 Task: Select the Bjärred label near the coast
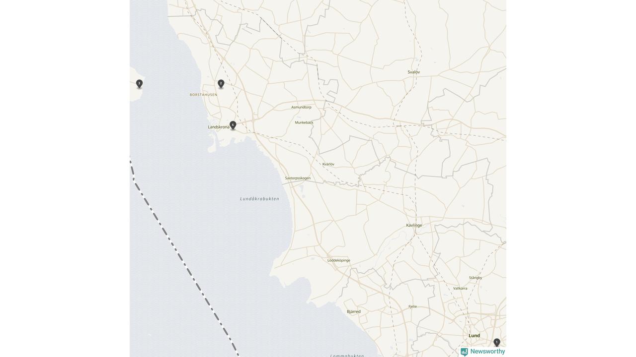pyautogui.click(x=354, y=312)
